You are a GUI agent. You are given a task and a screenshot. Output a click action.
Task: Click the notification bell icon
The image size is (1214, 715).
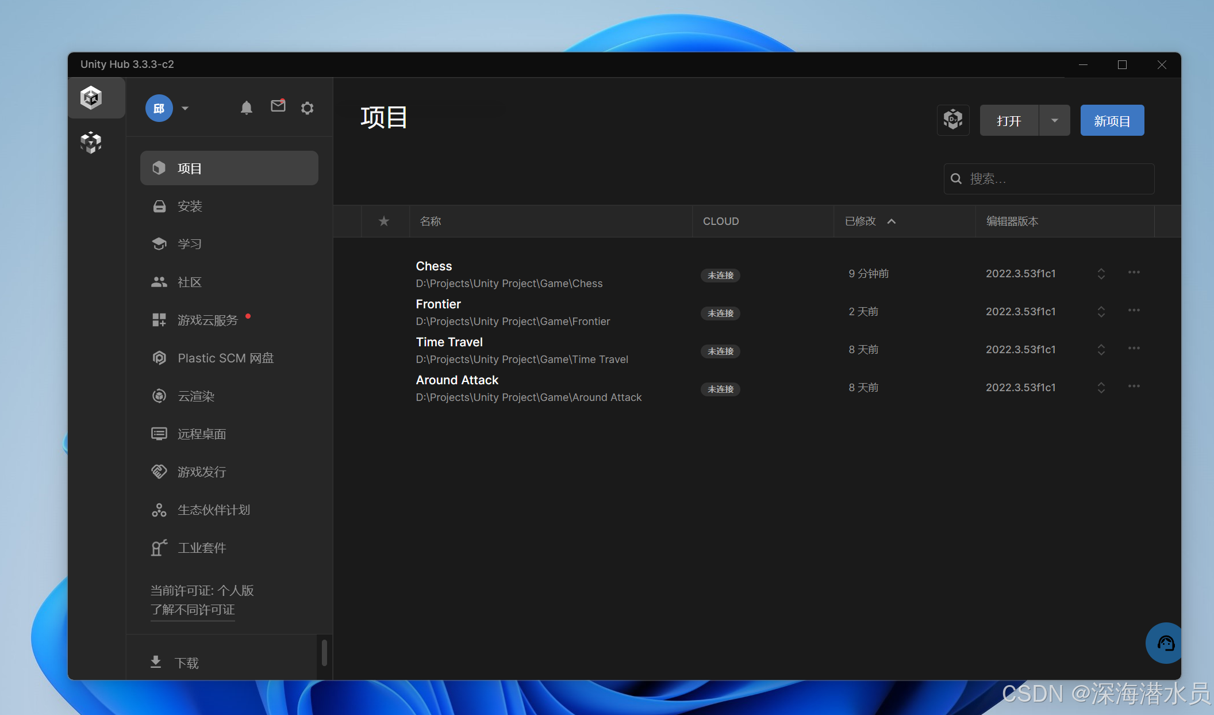point(246,108)
